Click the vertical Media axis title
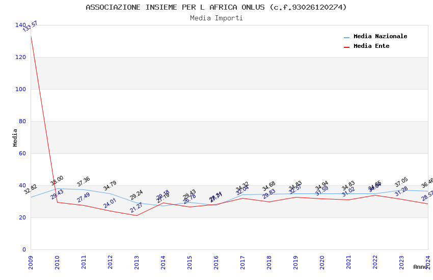Image resolution: width=433 pixels, height=280 pixels. point(15,137)
